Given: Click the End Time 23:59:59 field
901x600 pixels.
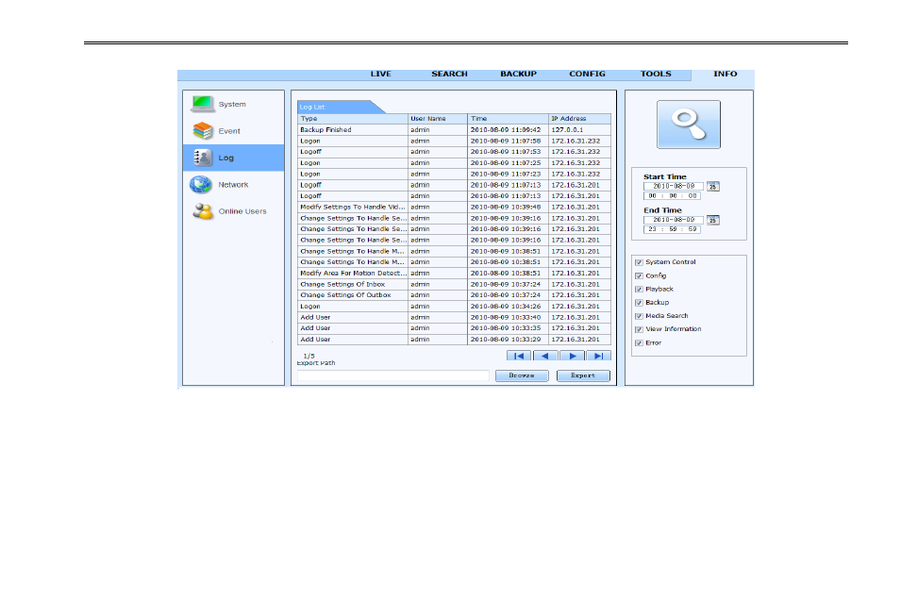Looking at the screenshot, I should [672, 229].
